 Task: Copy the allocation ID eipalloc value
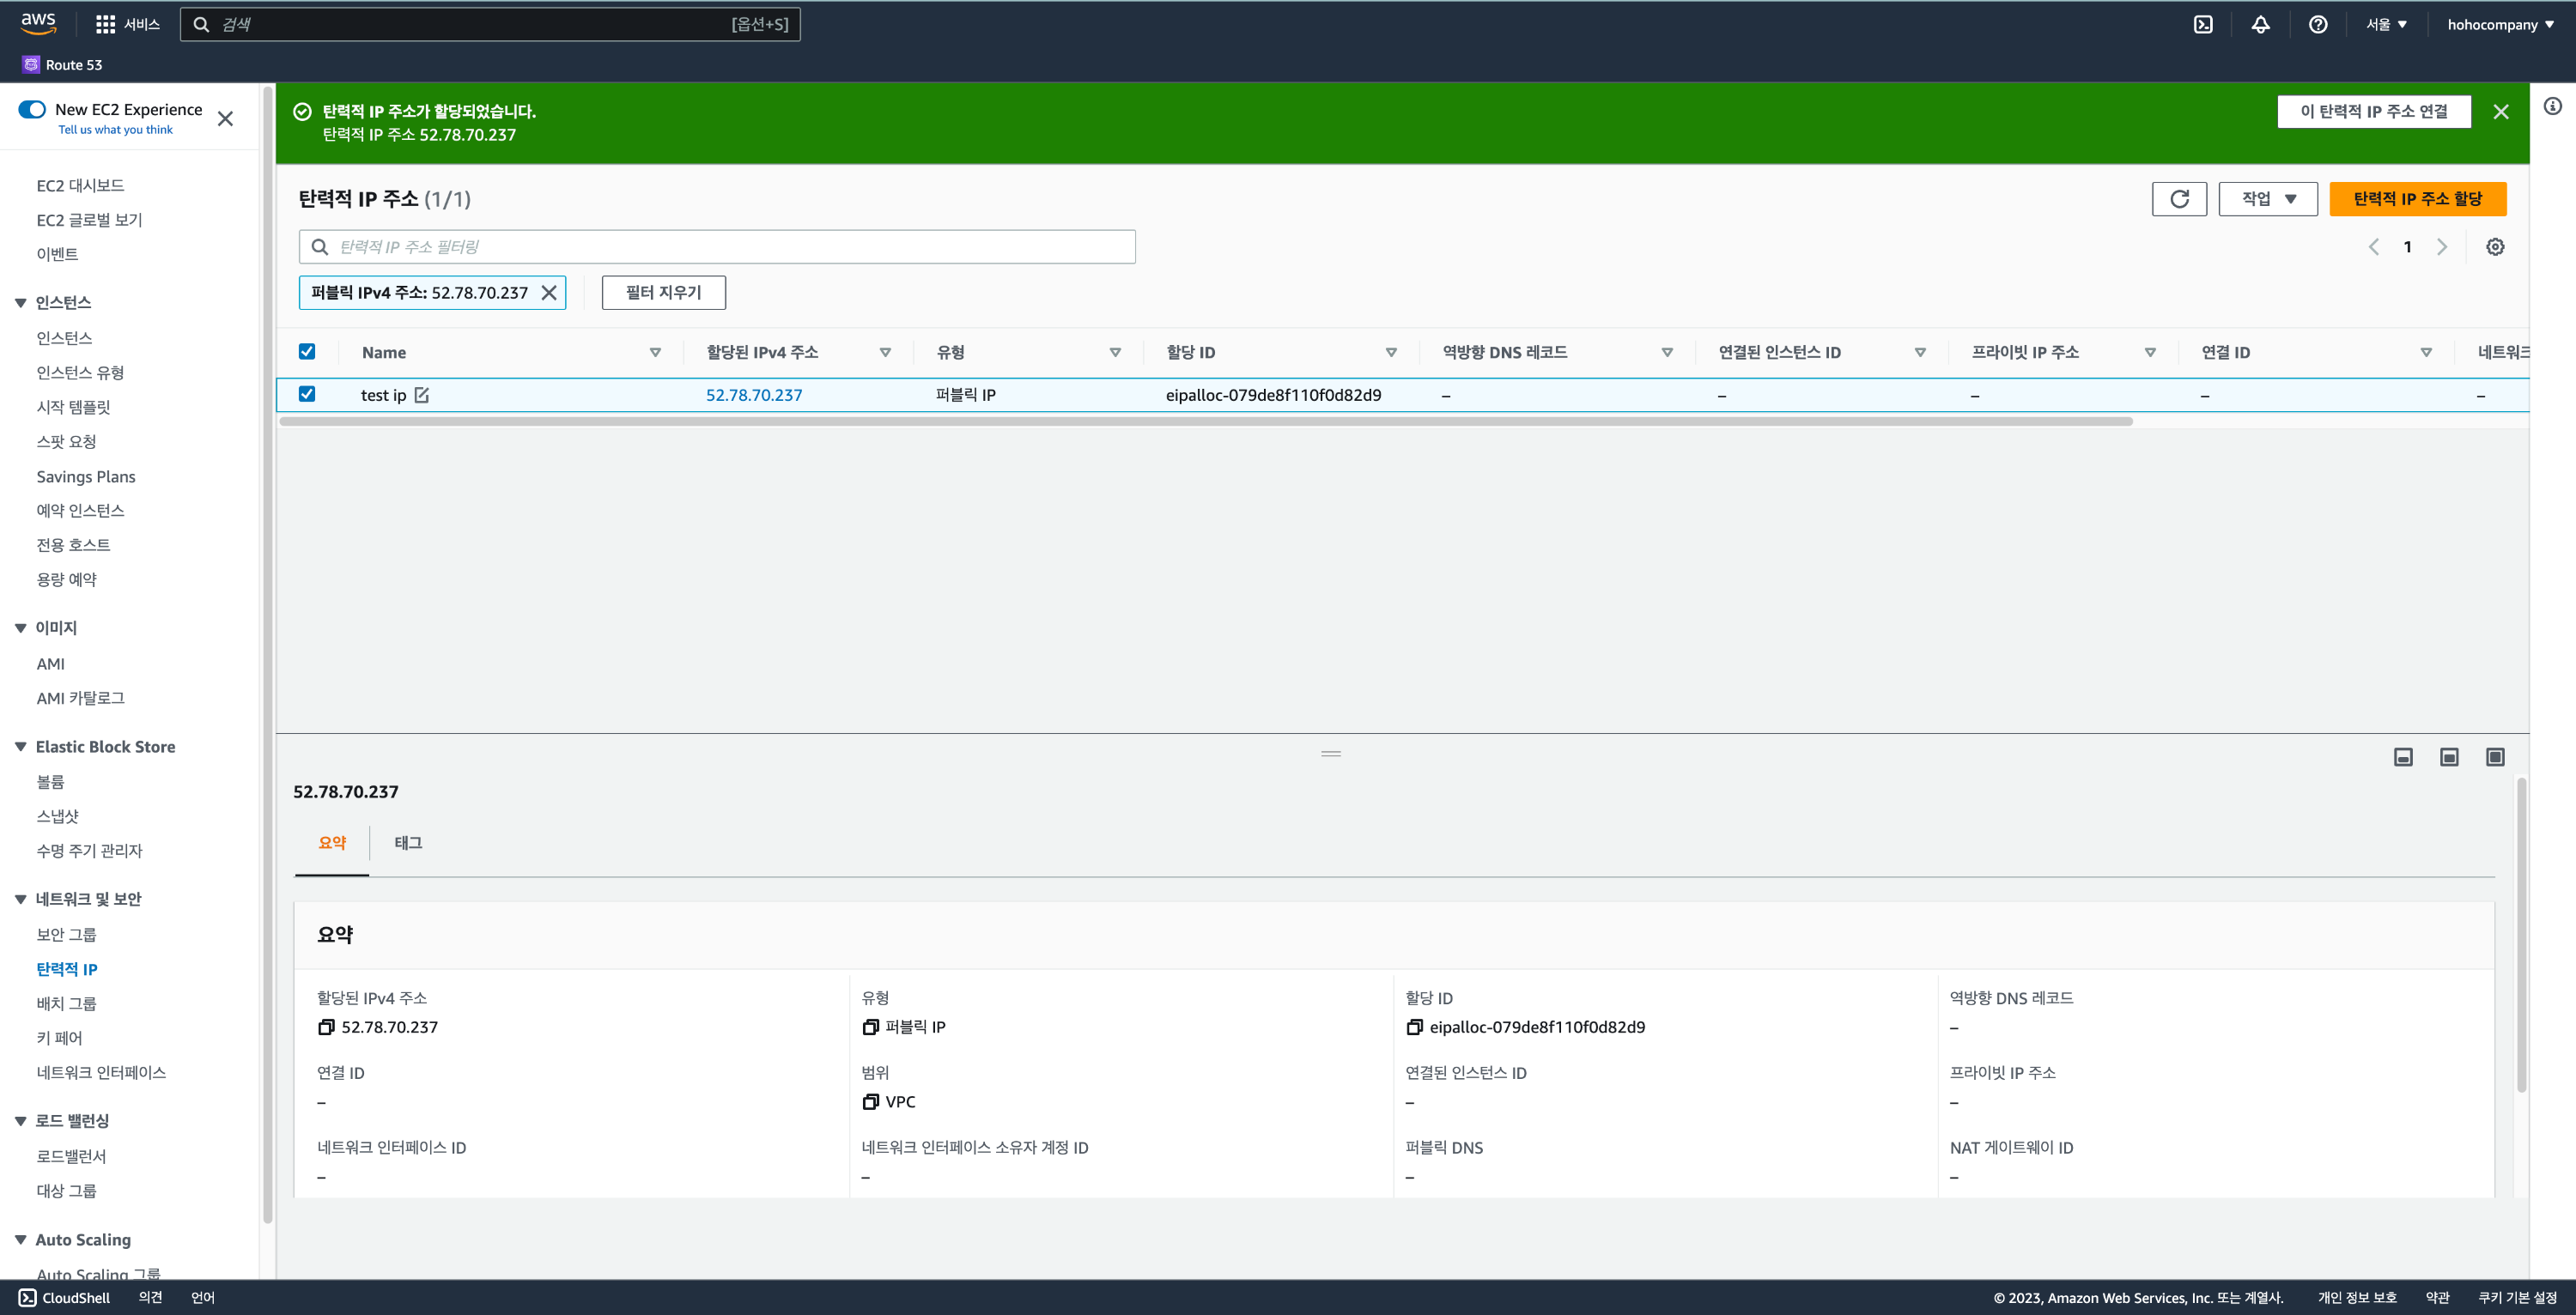(1414, 1027)
